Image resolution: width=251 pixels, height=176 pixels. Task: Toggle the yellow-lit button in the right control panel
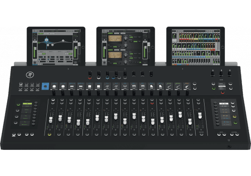coord(234,116)
